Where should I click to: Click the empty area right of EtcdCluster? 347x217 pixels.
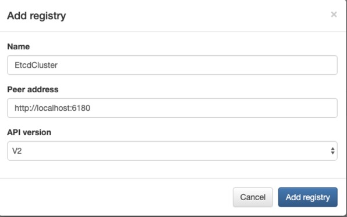197,65
